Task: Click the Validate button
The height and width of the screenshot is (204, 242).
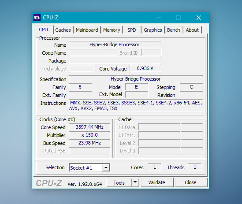Action: pos(156,182)
